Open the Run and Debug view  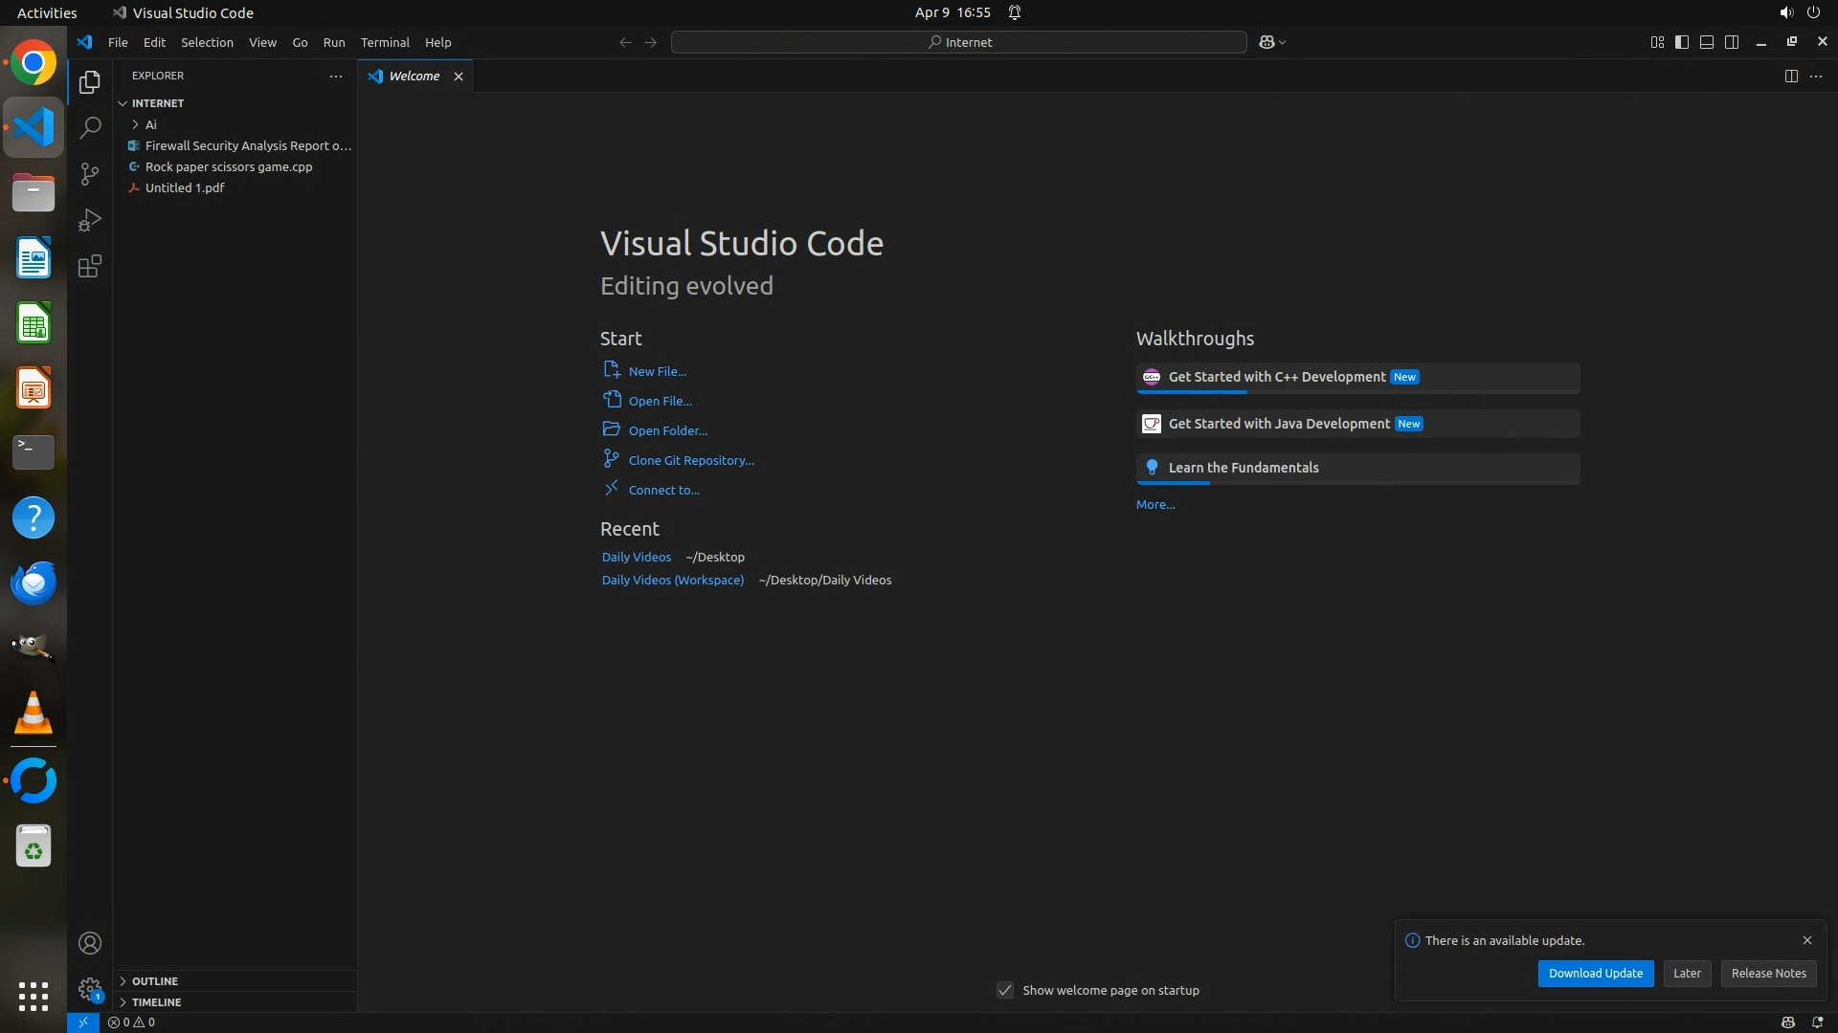(x=90, y=220)
